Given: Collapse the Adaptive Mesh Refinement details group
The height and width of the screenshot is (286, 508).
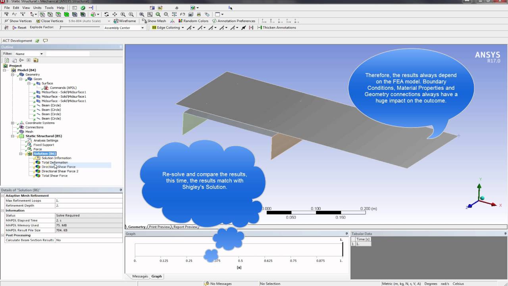Looking at the screenshot, I should pyautogui.click(x=3, y=196).
